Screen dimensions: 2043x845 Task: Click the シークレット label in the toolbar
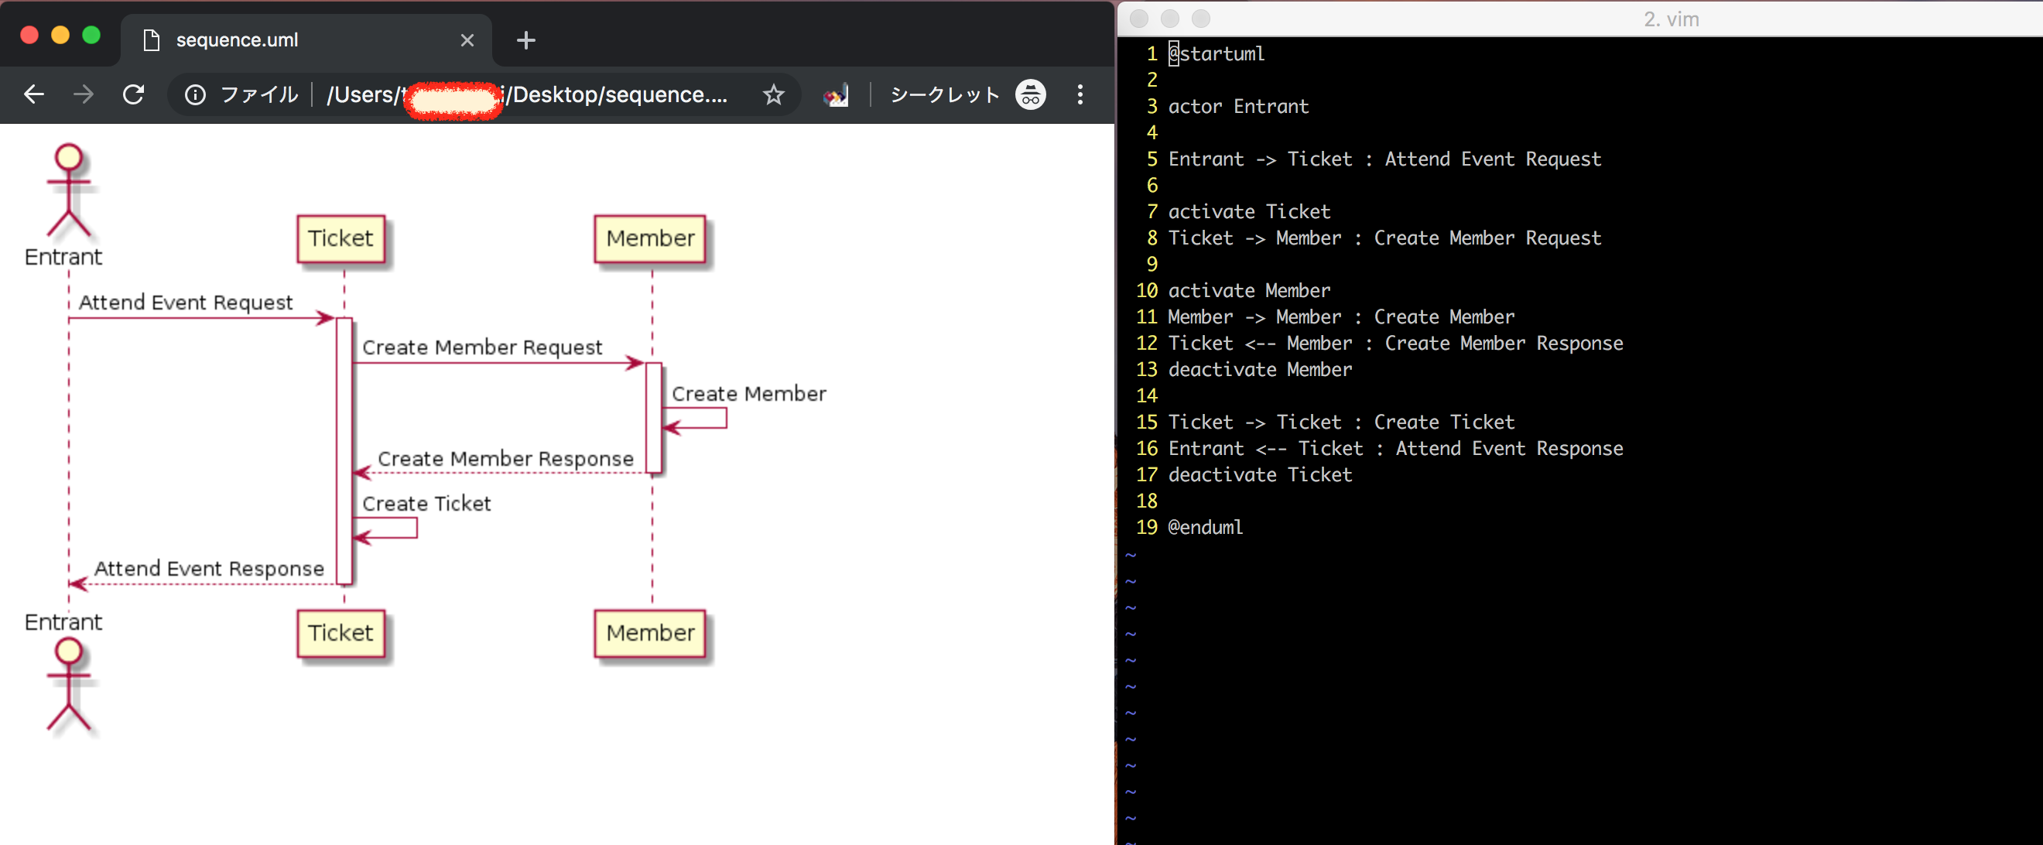tap(944, 94)
